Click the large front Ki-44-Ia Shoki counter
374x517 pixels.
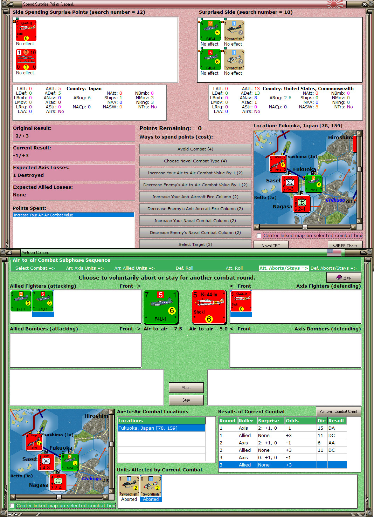[209, 307]
